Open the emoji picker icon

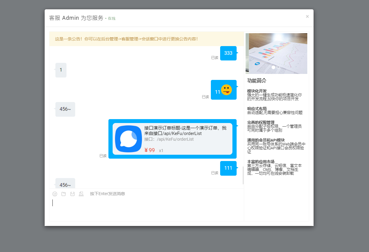click(x=55, y=194)
